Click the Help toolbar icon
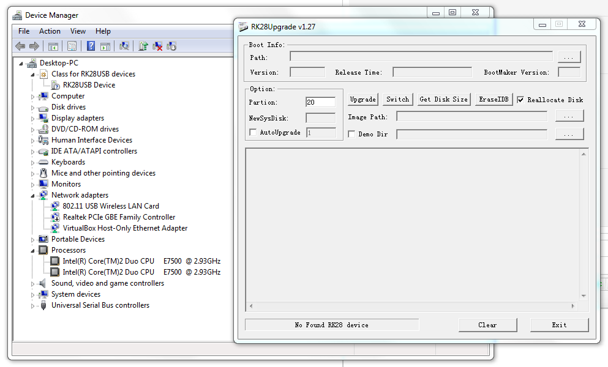 point(91,46)
